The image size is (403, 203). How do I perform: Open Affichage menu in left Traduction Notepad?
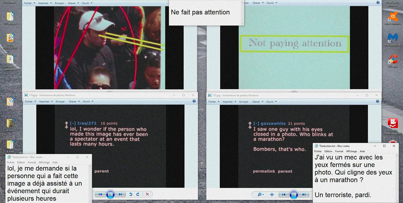(x=44, y=162)
